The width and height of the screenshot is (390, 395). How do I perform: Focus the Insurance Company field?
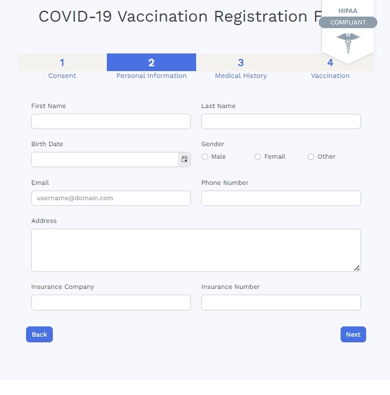pyautogui.click(x=111, y=303)
